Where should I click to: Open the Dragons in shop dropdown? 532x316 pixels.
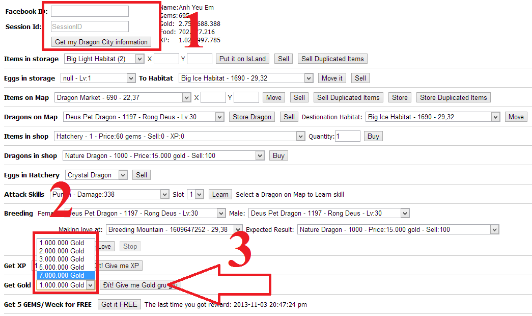tap(163, 155)
